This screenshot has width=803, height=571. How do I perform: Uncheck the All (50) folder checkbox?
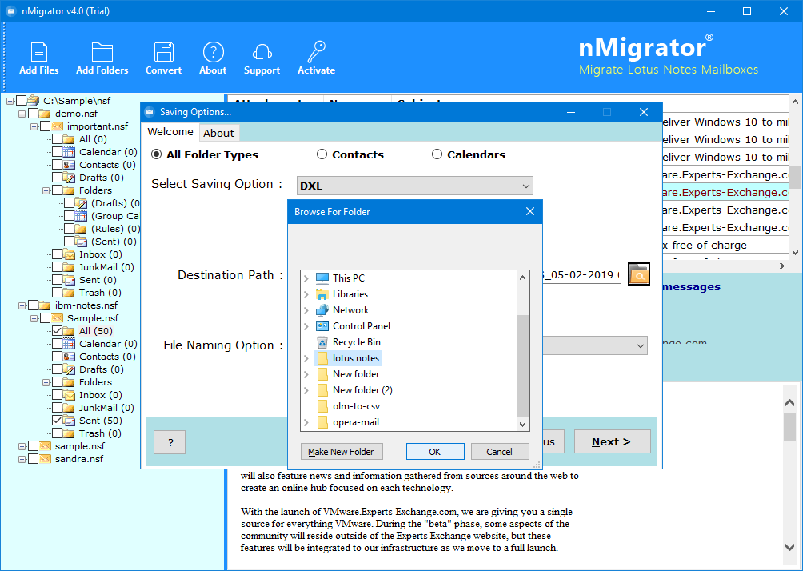point(57,331)
